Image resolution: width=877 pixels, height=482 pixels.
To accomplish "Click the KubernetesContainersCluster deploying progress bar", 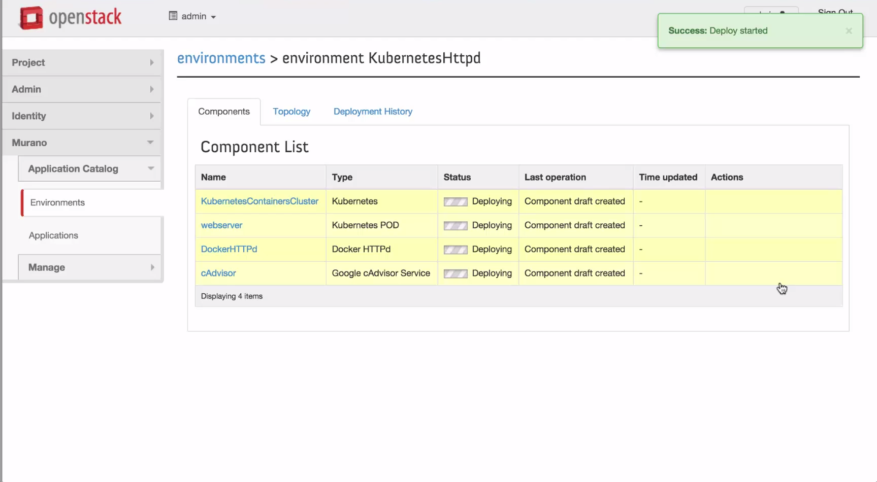I will pyautogui.click(x=455, y=202).
